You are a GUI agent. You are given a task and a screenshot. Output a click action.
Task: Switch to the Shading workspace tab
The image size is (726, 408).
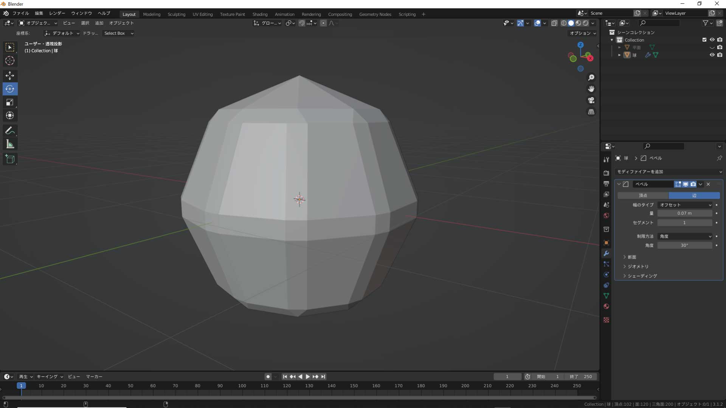(260, 14)
